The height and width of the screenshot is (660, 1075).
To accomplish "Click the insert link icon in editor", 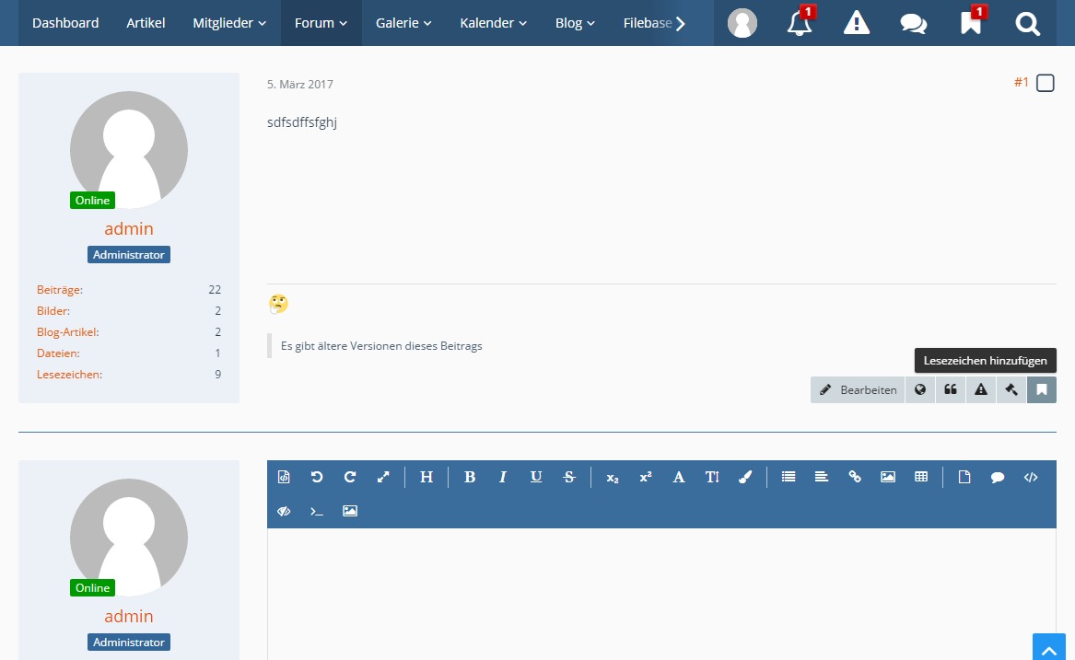I will tap(855, 477).
